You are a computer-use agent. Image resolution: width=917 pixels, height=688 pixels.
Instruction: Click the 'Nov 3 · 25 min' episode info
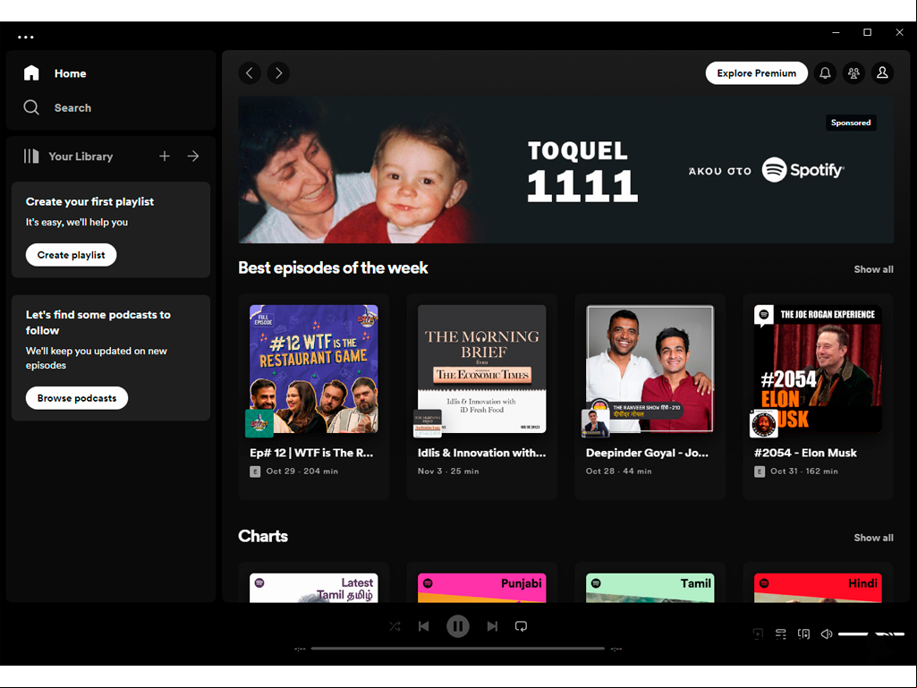click(x=448, y=471)
